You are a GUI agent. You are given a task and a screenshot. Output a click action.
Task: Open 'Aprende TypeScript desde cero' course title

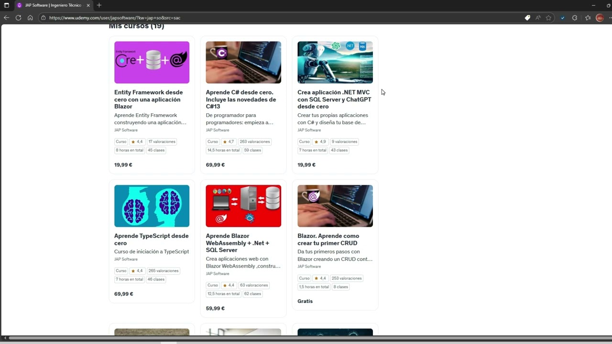(x=152, y=239)
